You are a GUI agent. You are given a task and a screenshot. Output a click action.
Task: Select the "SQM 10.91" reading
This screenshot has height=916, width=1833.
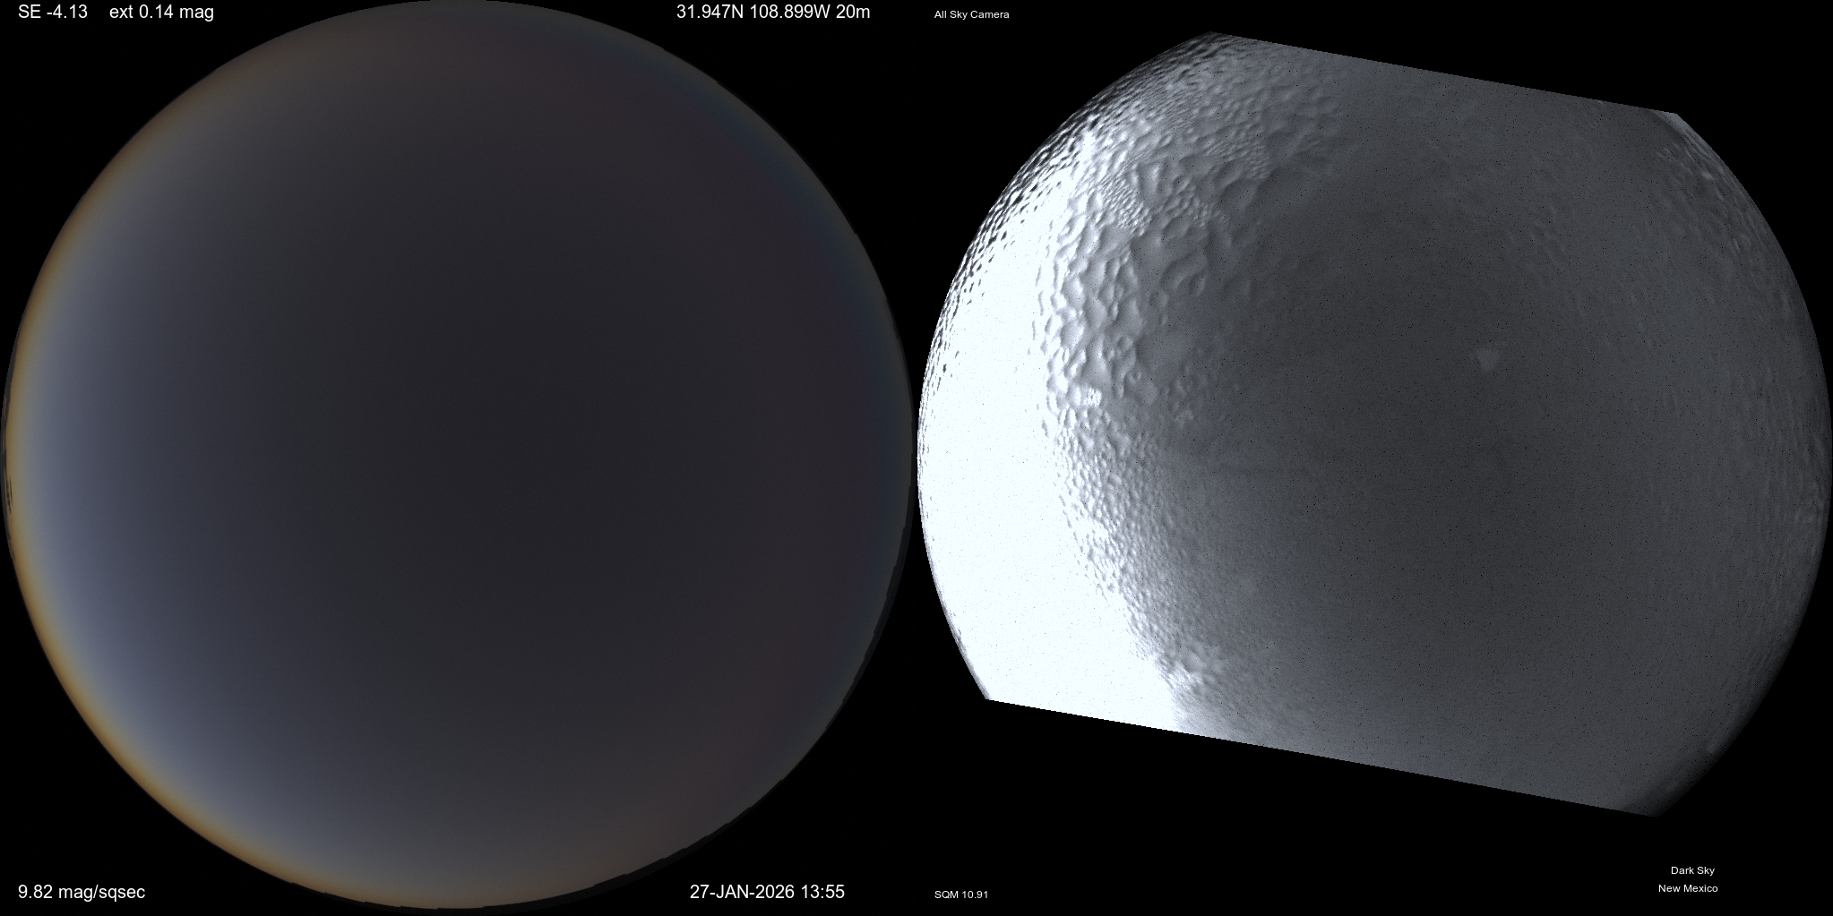(x=960, y=895)
